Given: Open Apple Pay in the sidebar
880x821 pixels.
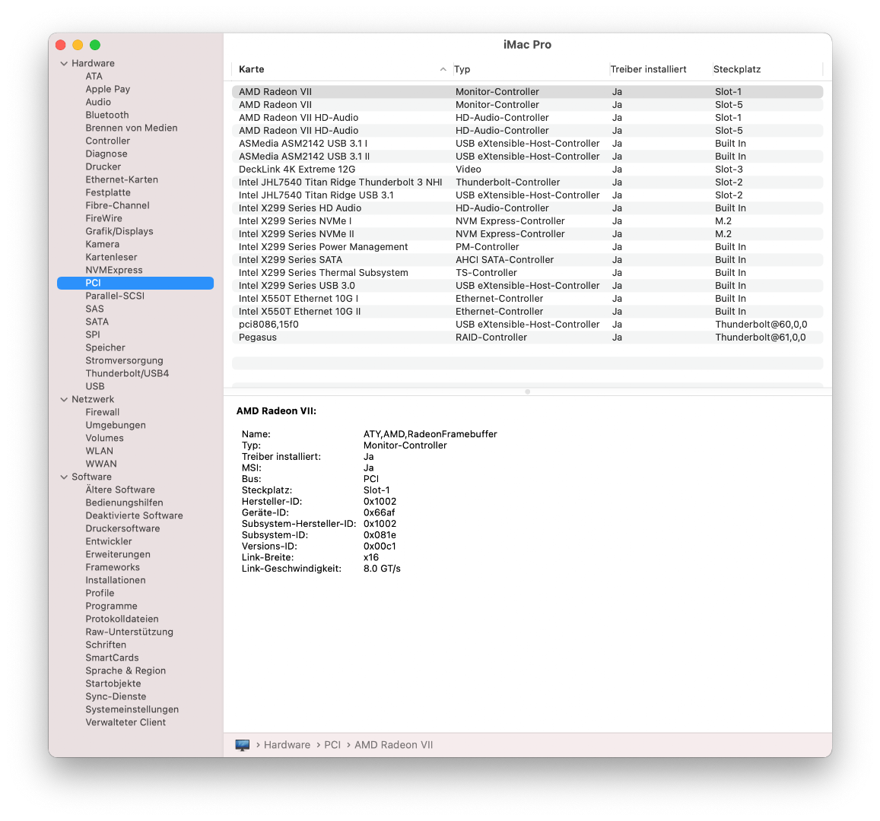Looking at the screenshot, I should (108, 89).
